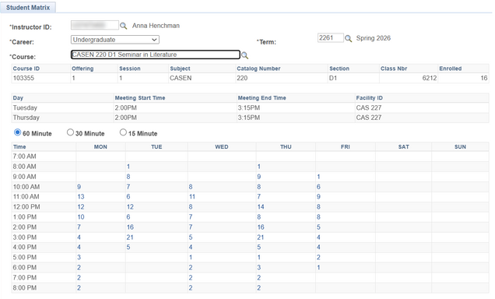
Task: Click Facility ID CAS 227 in Tuesday row
Action: pyautogui.click(x=369, y=107)
